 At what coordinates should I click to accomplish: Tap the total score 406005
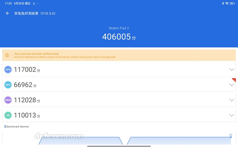(x=116, y=37)
